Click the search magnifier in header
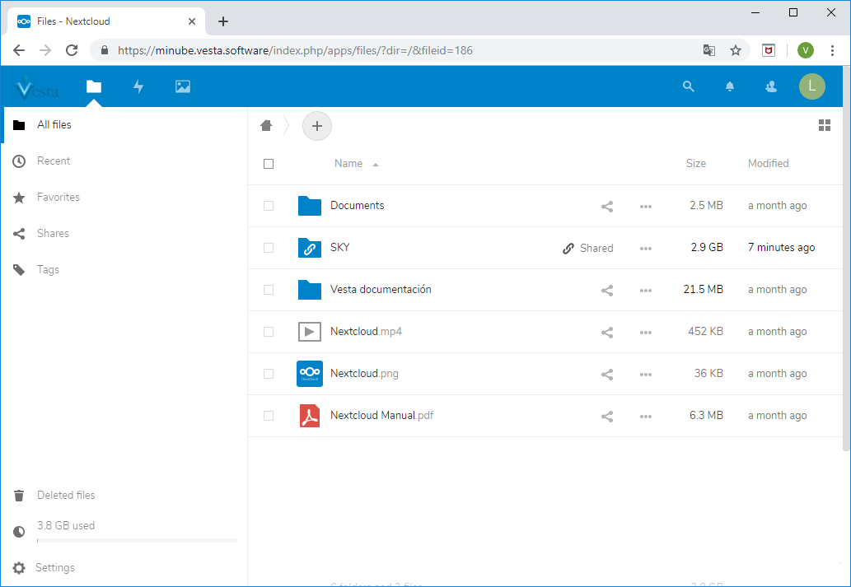 (x=689, y=86)
